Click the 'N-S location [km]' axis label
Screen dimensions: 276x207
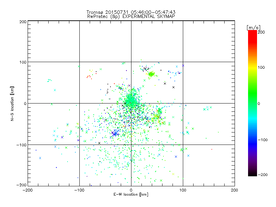pyautogui.click(x=12, y=103)
